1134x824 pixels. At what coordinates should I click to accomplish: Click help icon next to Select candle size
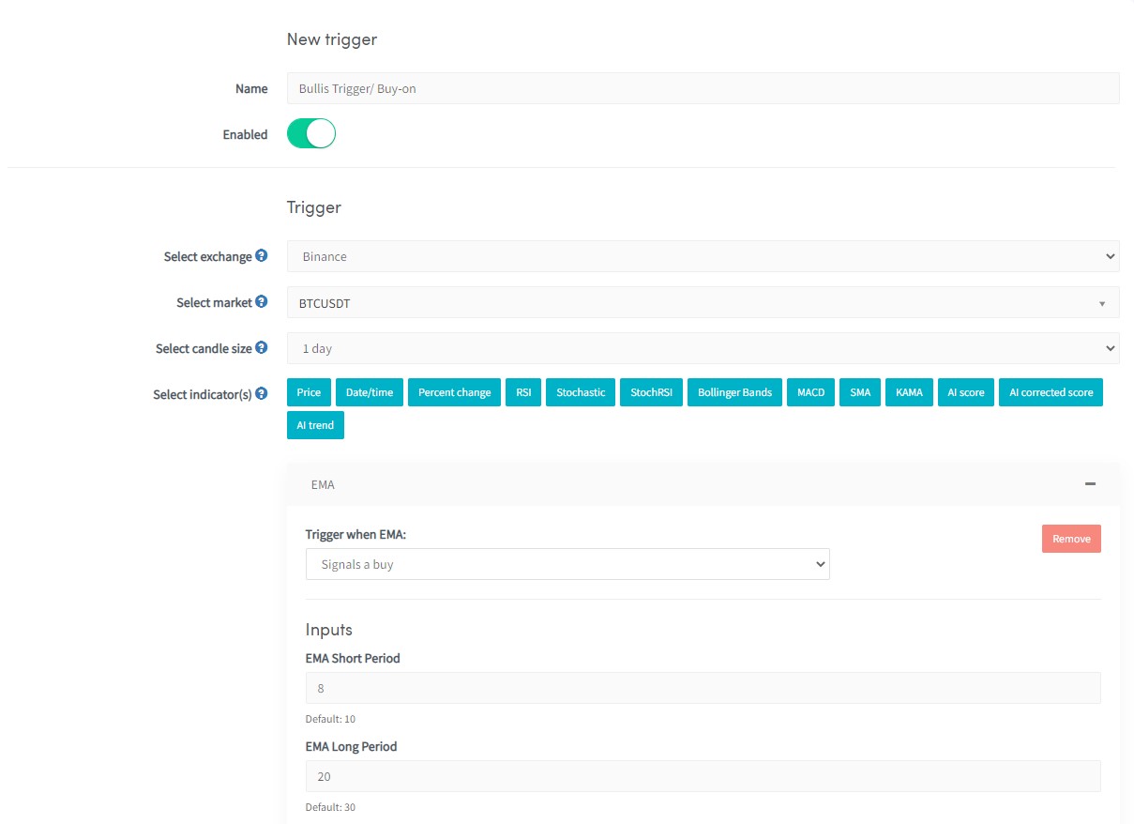(262, 348)
